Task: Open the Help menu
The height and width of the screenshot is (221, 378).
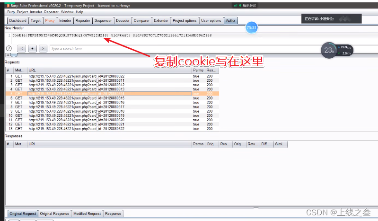Action: tap(79, 12)
